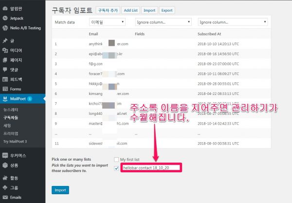Open the Fields column Ignore column dropdown
The width and height of the screenshot is (292, 203).
click(x=163, y=22)
